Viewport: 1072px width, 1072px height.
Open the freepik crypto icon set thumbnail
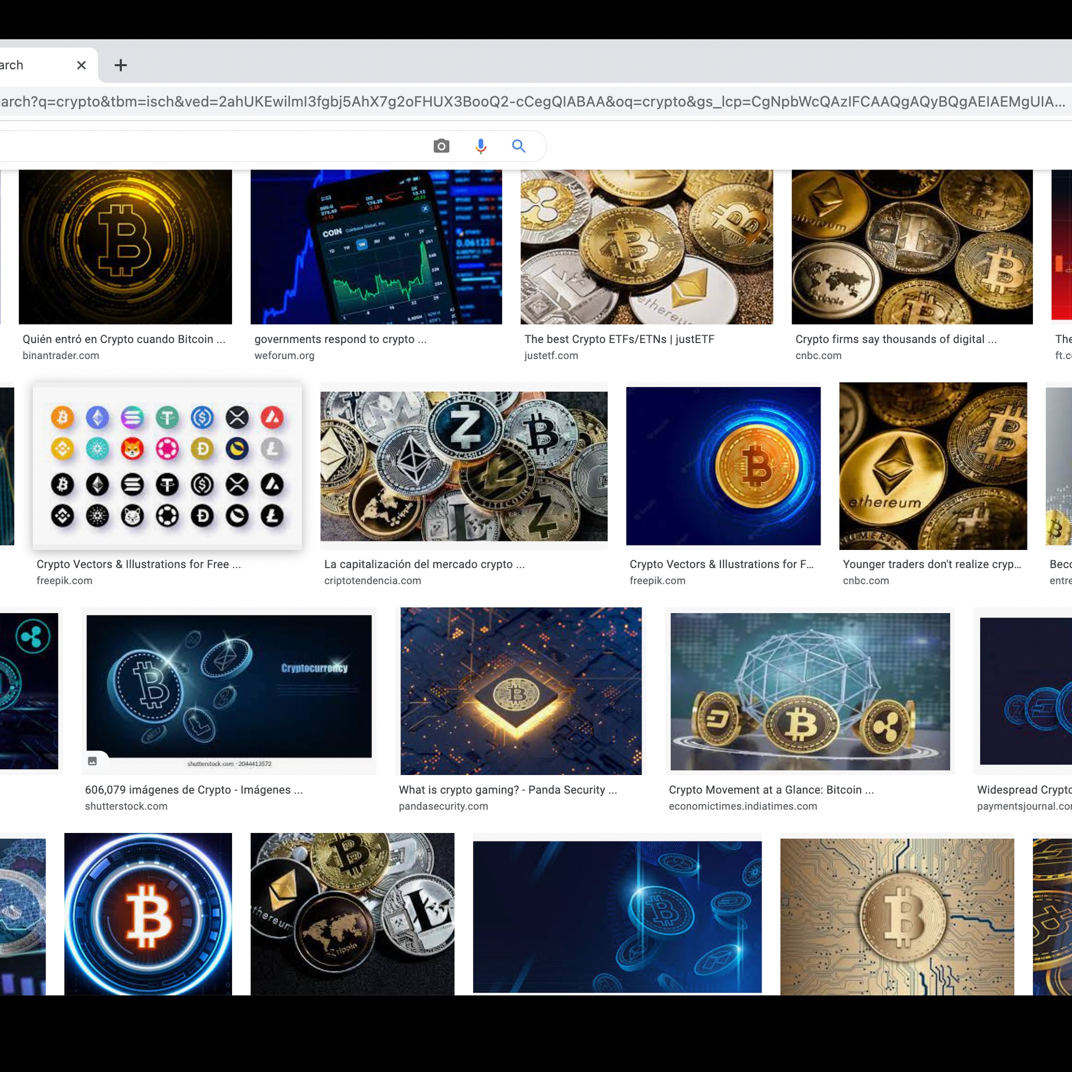click(167, 466)
